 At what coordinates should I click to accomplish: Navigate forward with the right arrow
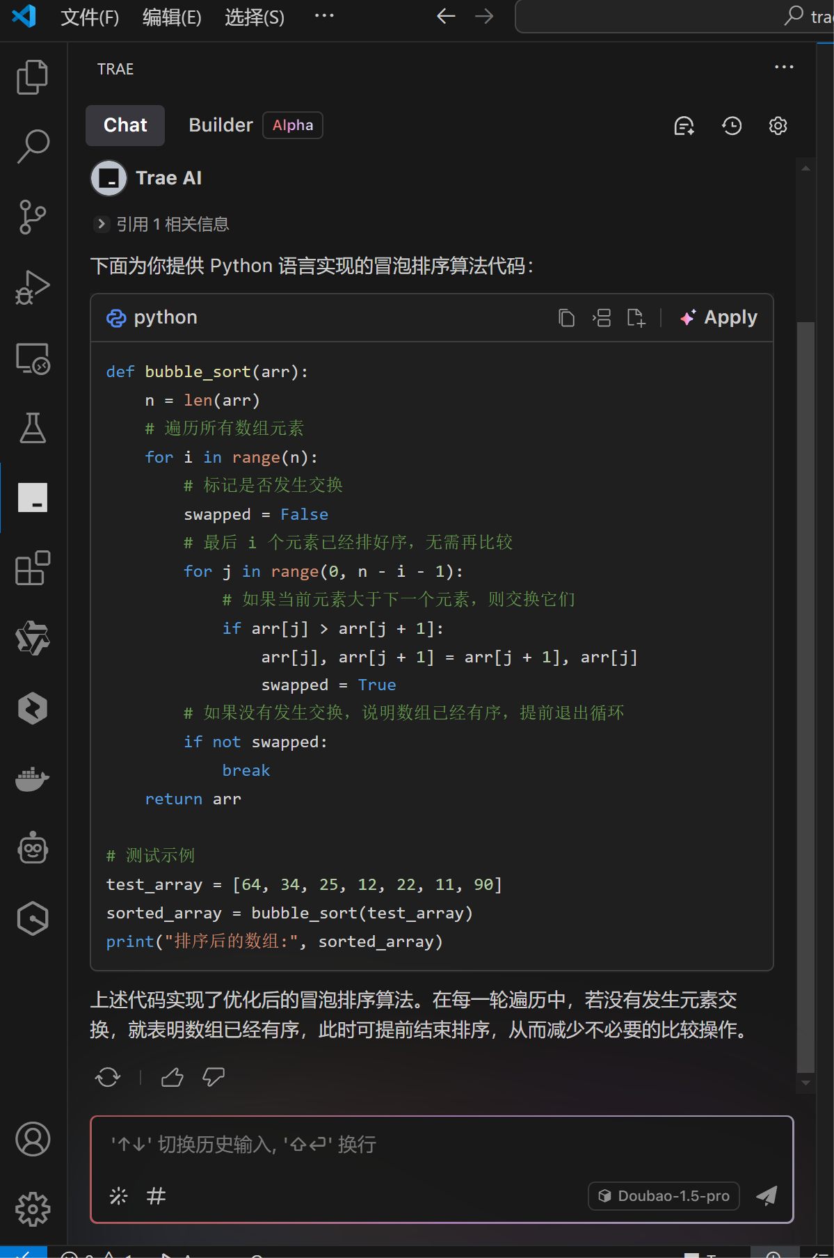(484, 16)
